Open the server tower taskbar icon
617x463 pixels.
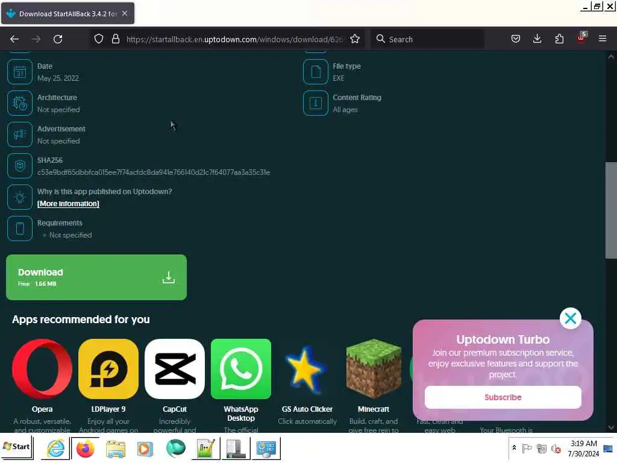click(236, 449)
